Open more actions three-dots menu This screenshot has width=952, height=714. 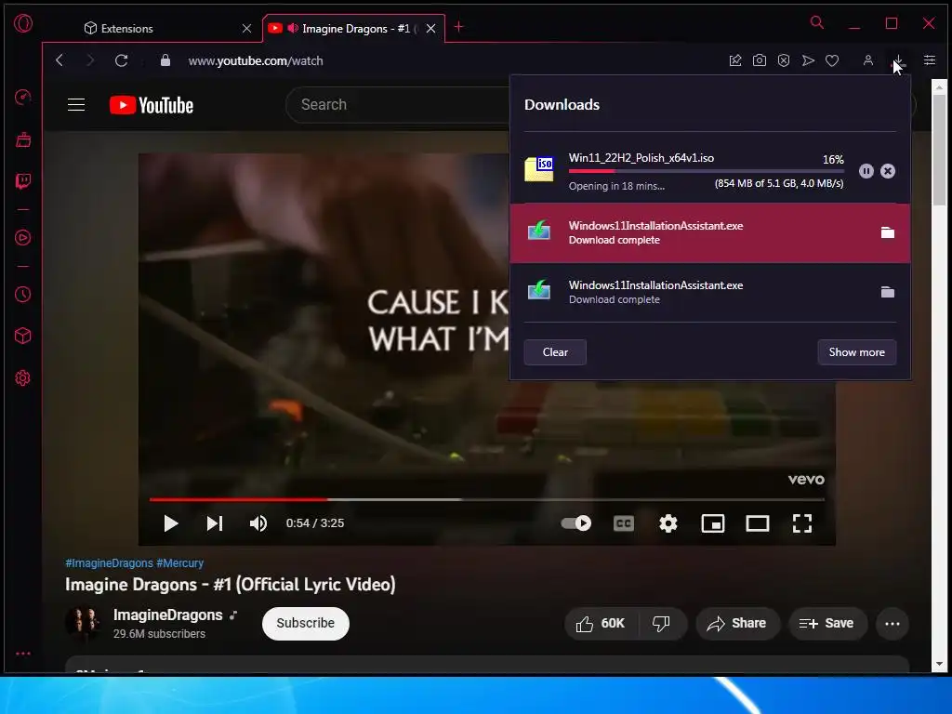pyautogui.click(x=892, y=624)
